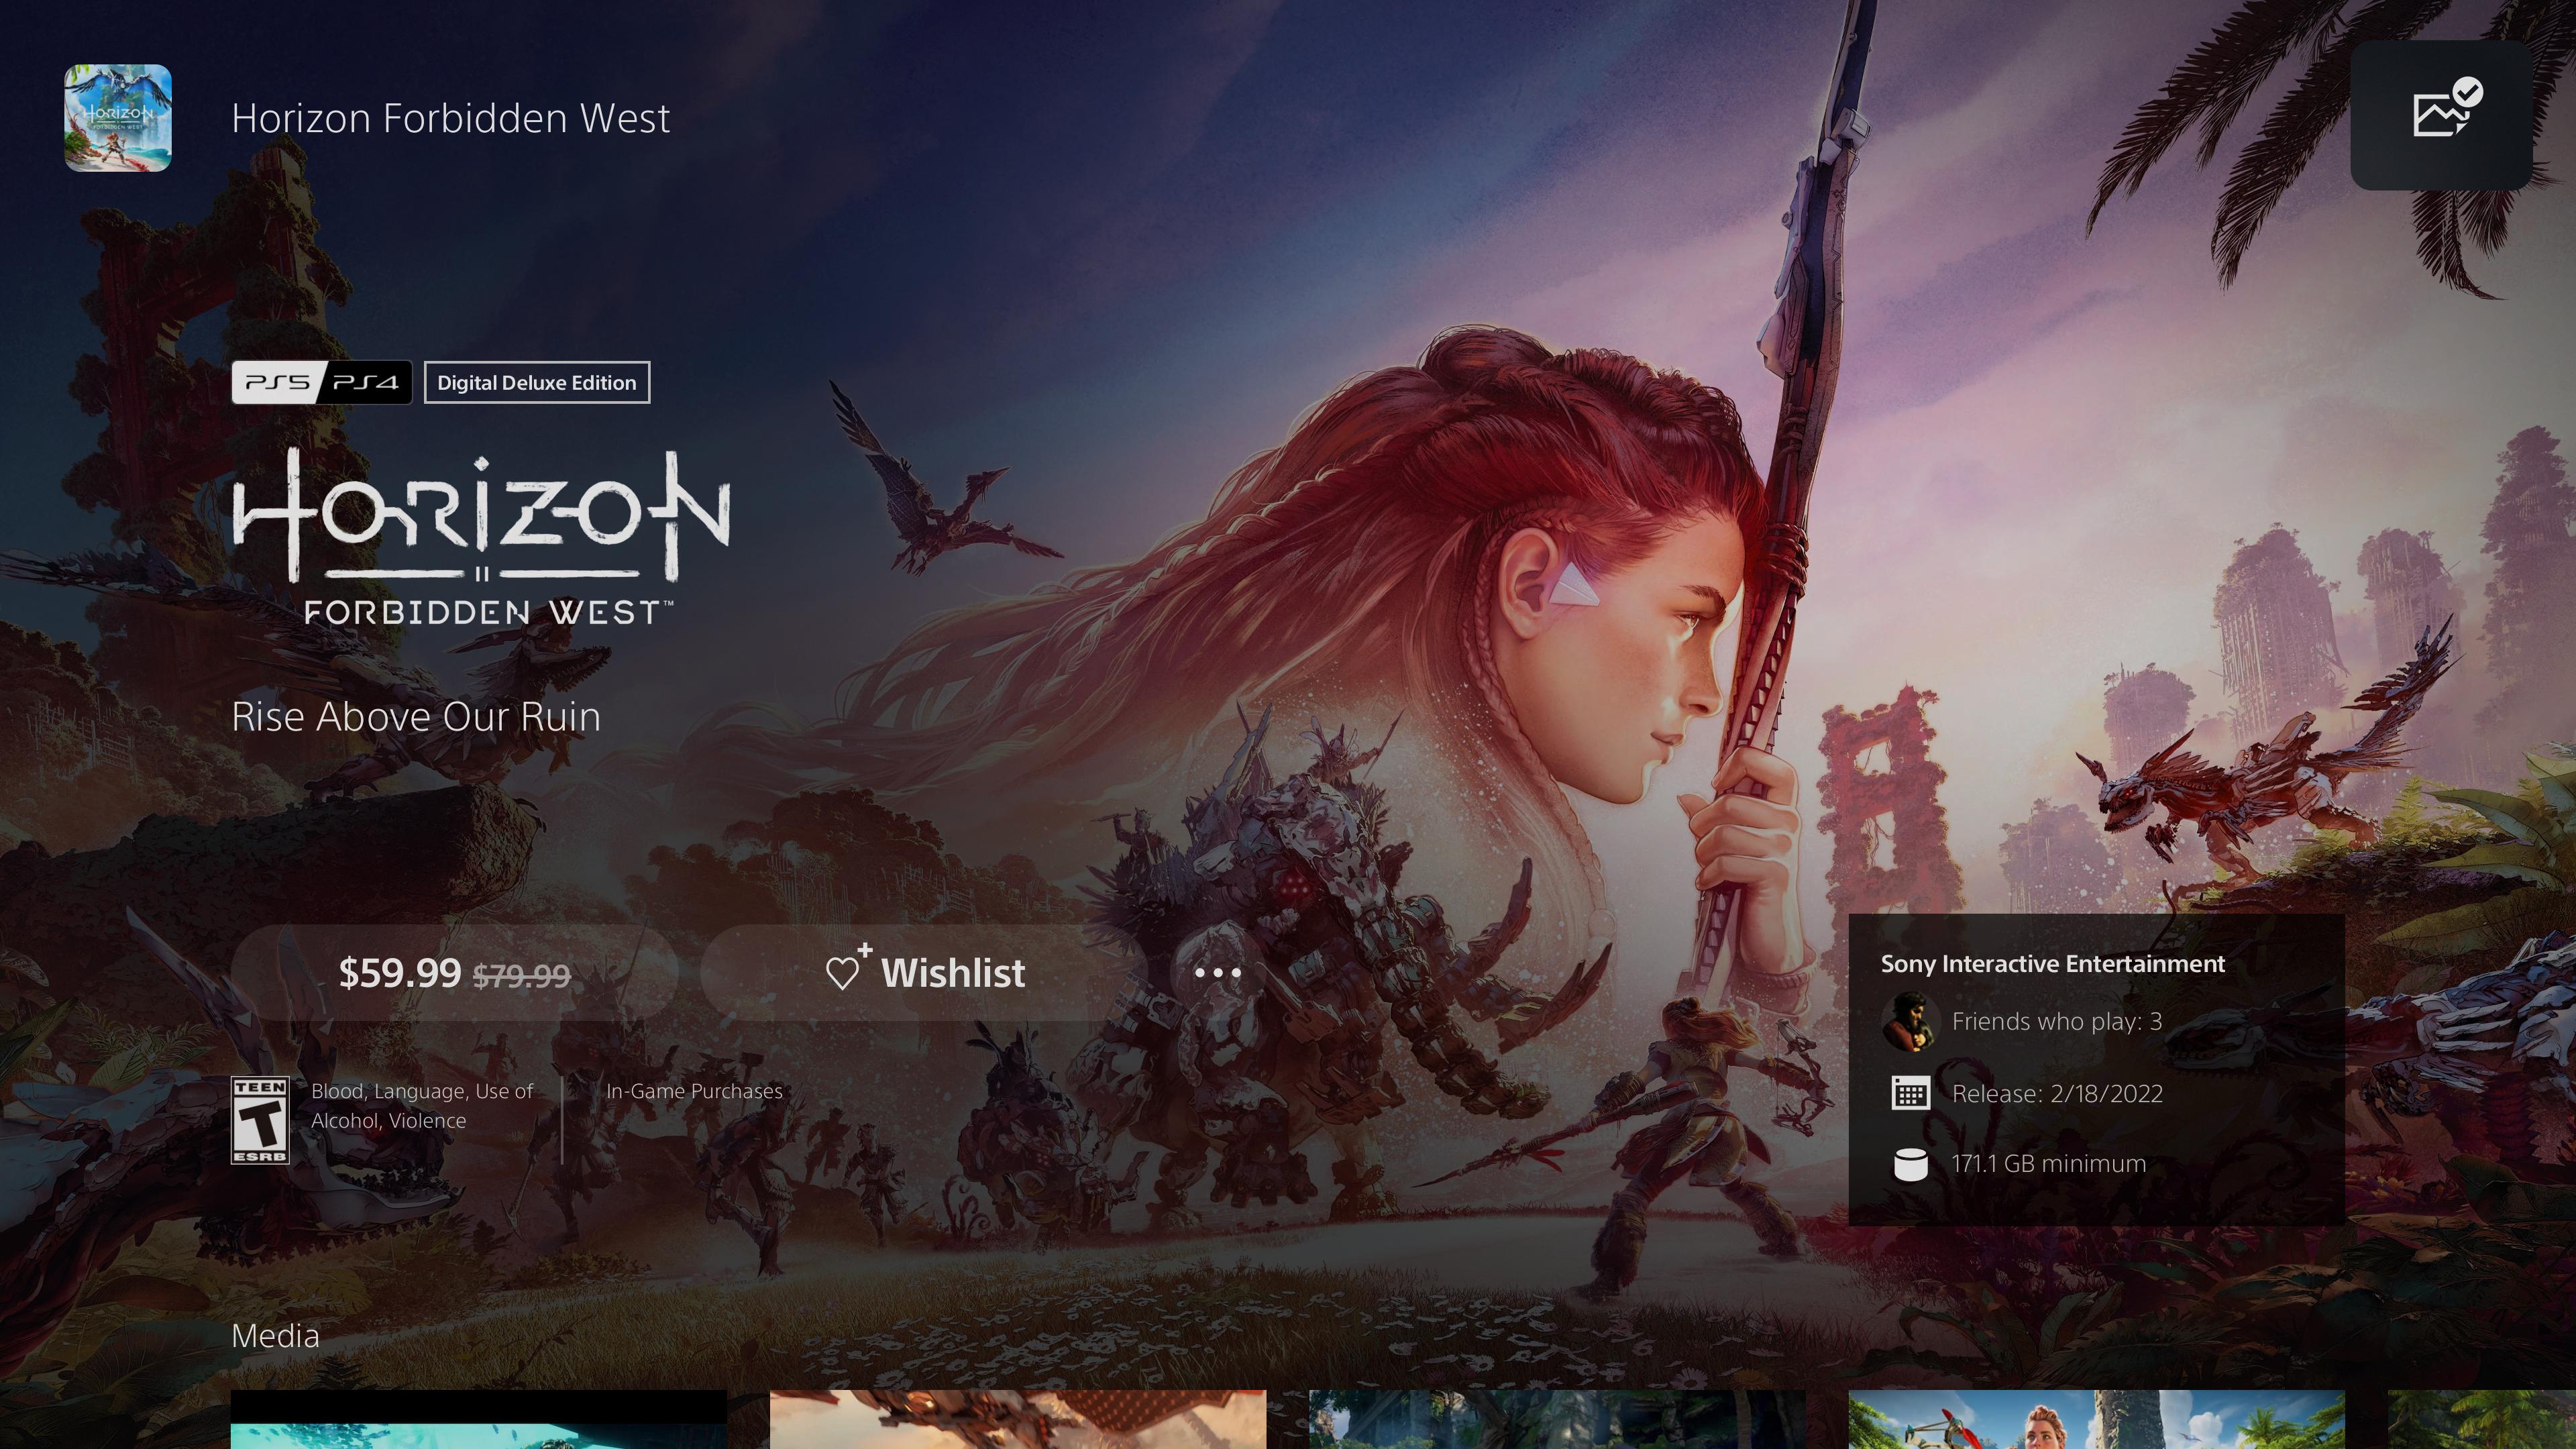Image resolution: width=2576 pixels, height=1449 pixels.
Task: Click the Rise Above Our Ruin tagline
Action: point(416,717)
